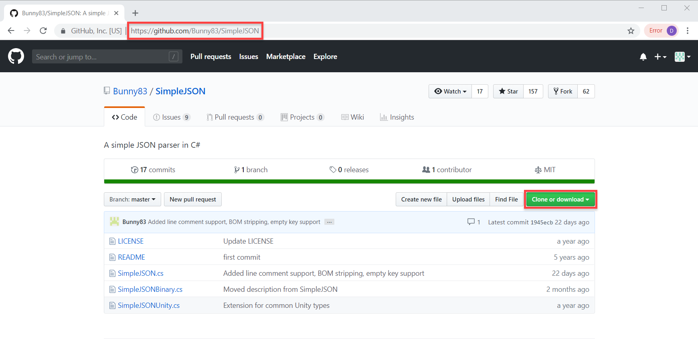The width and height of the screenshot is (698, 350).
Task: Click first commit message
Action: [x=242, y=257]
